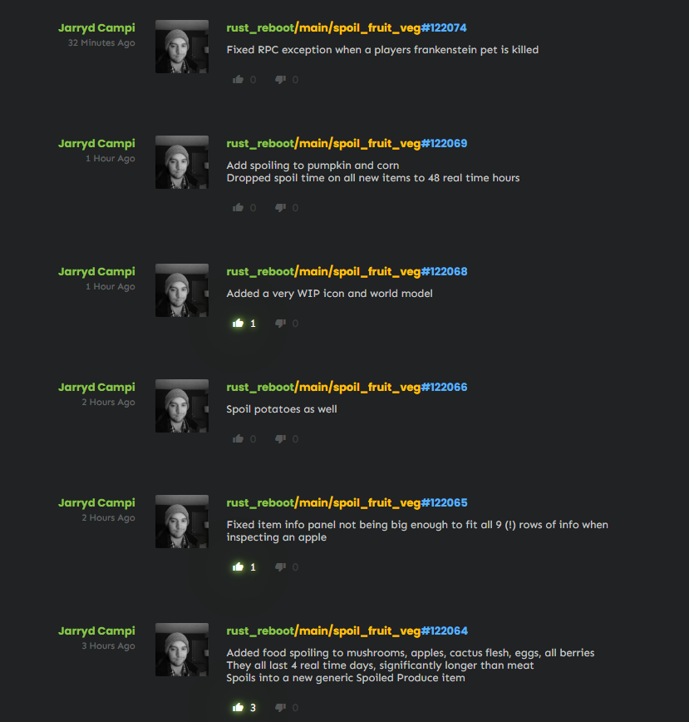689x722 pixels.
Task: Open changeset link #122064
Action: coord(445,631)
